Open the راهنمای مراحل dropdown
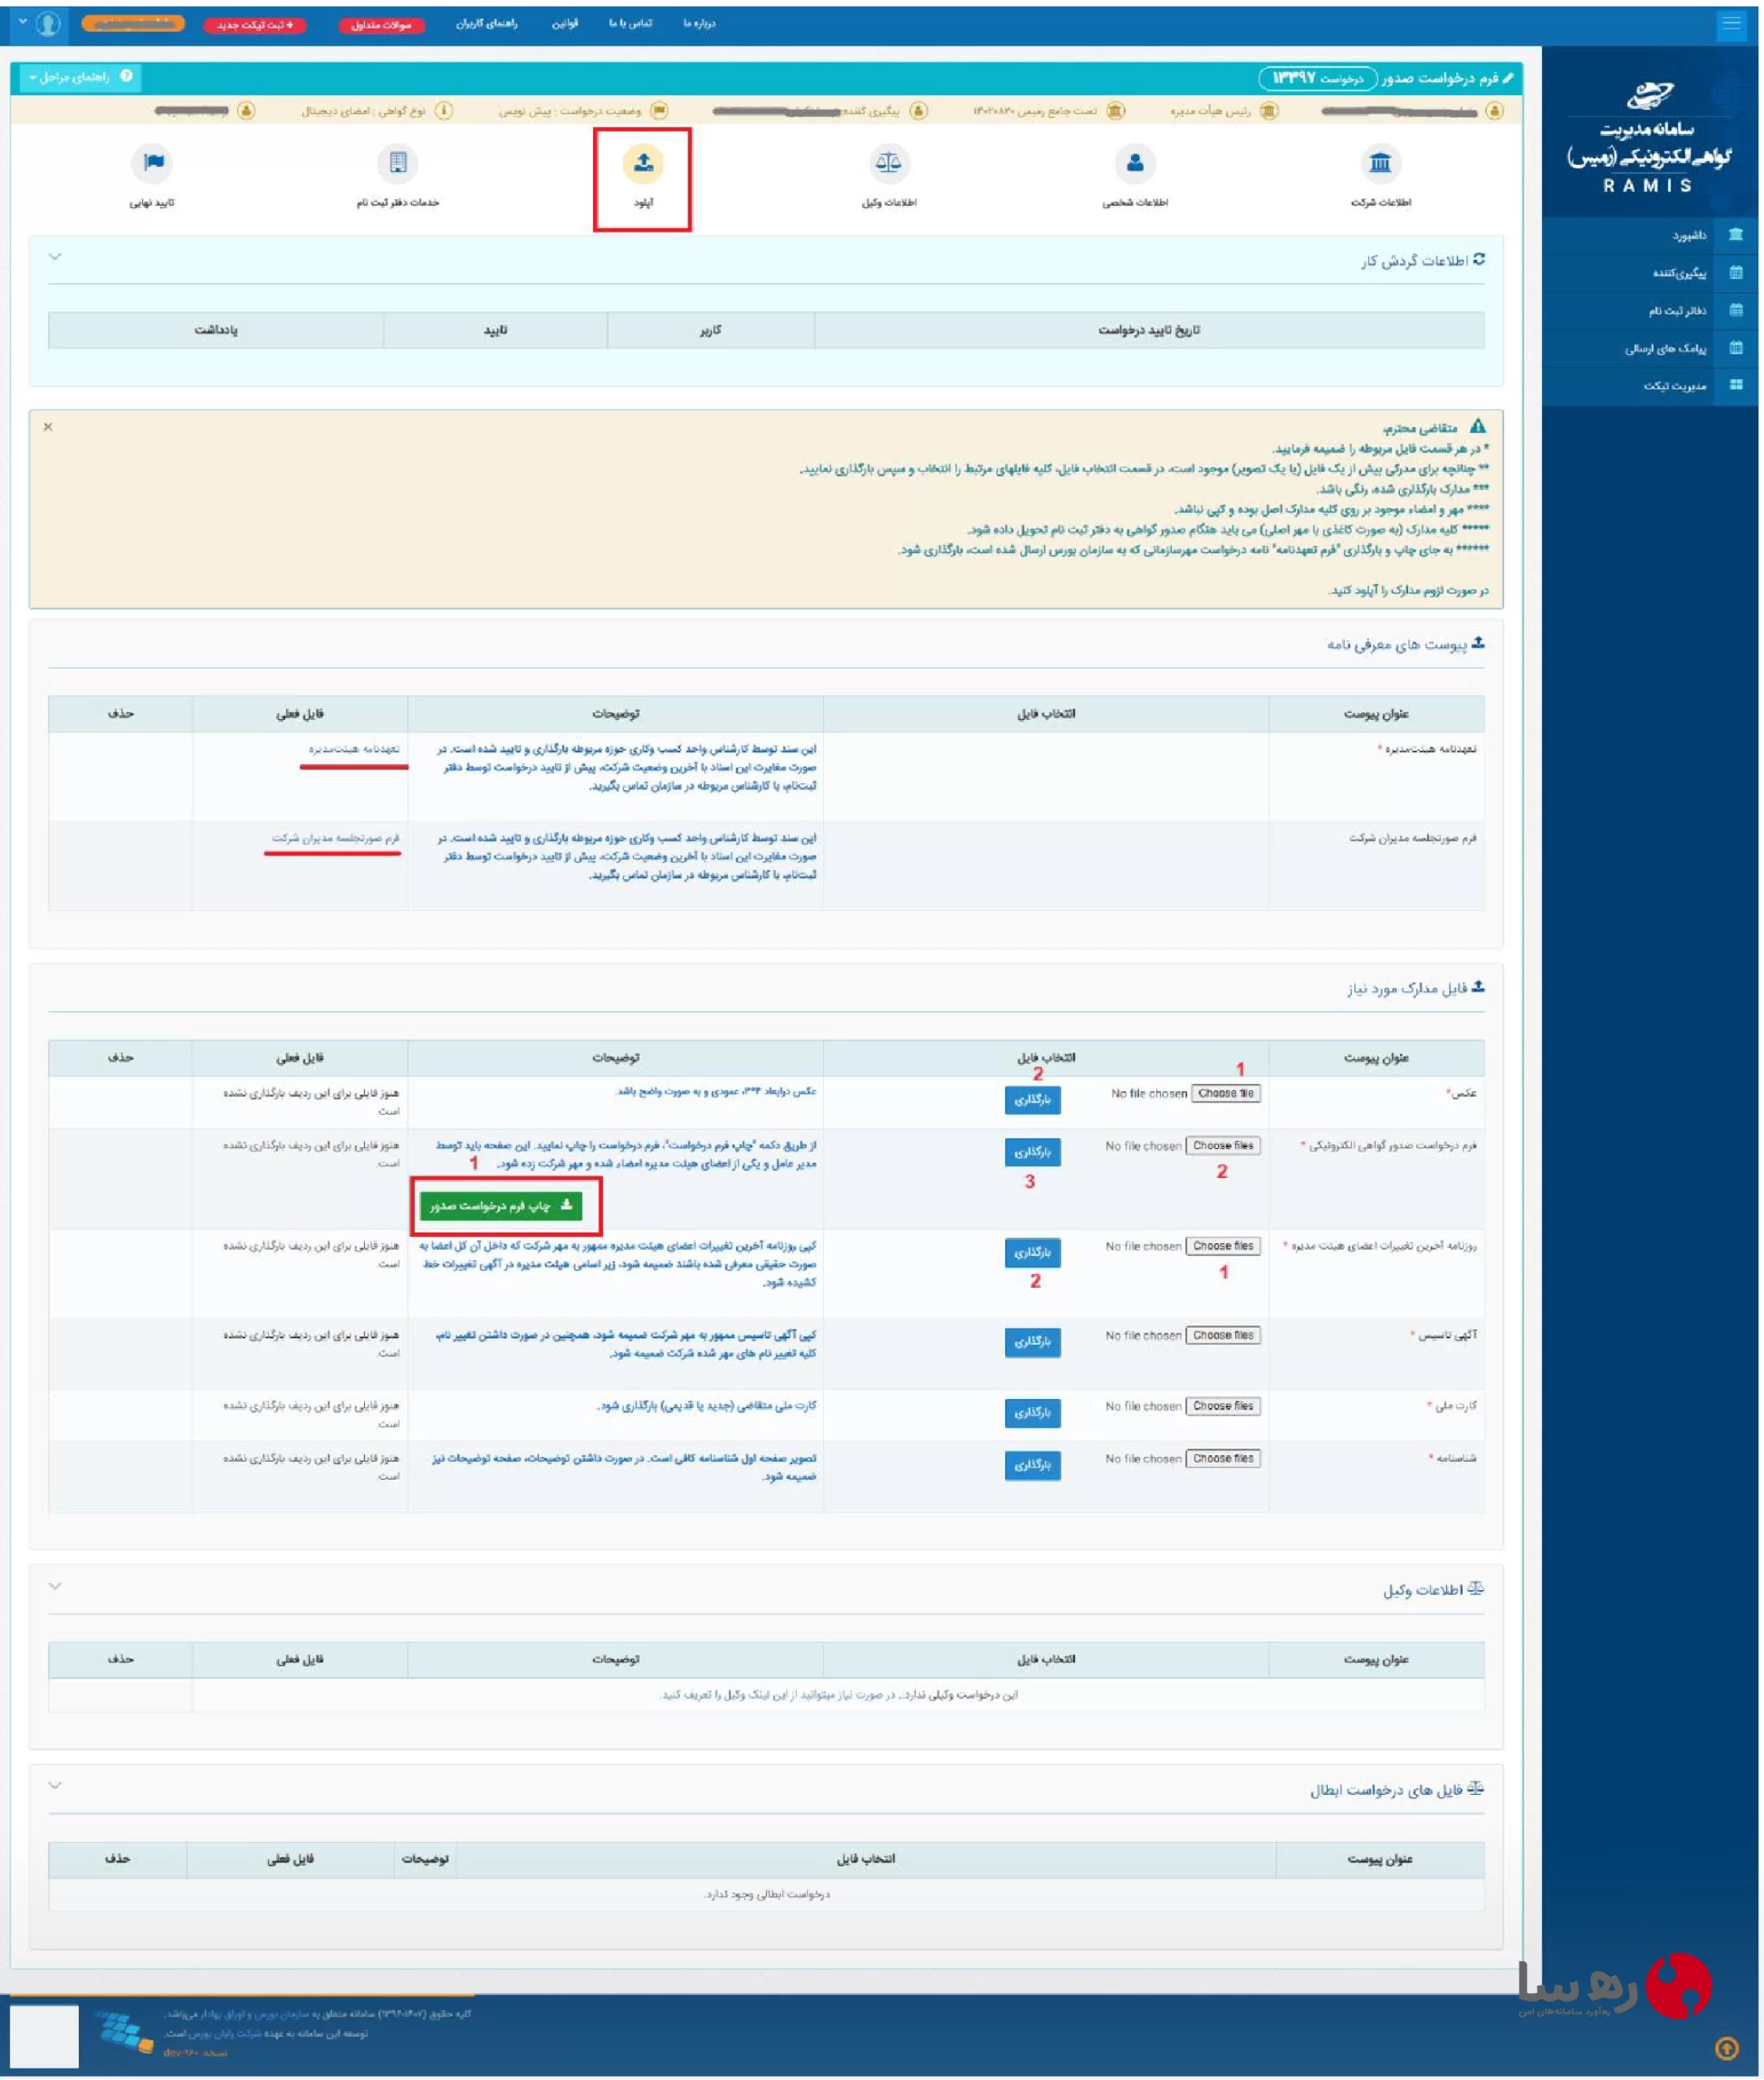1764x2080 pixels. pos(80,76)
